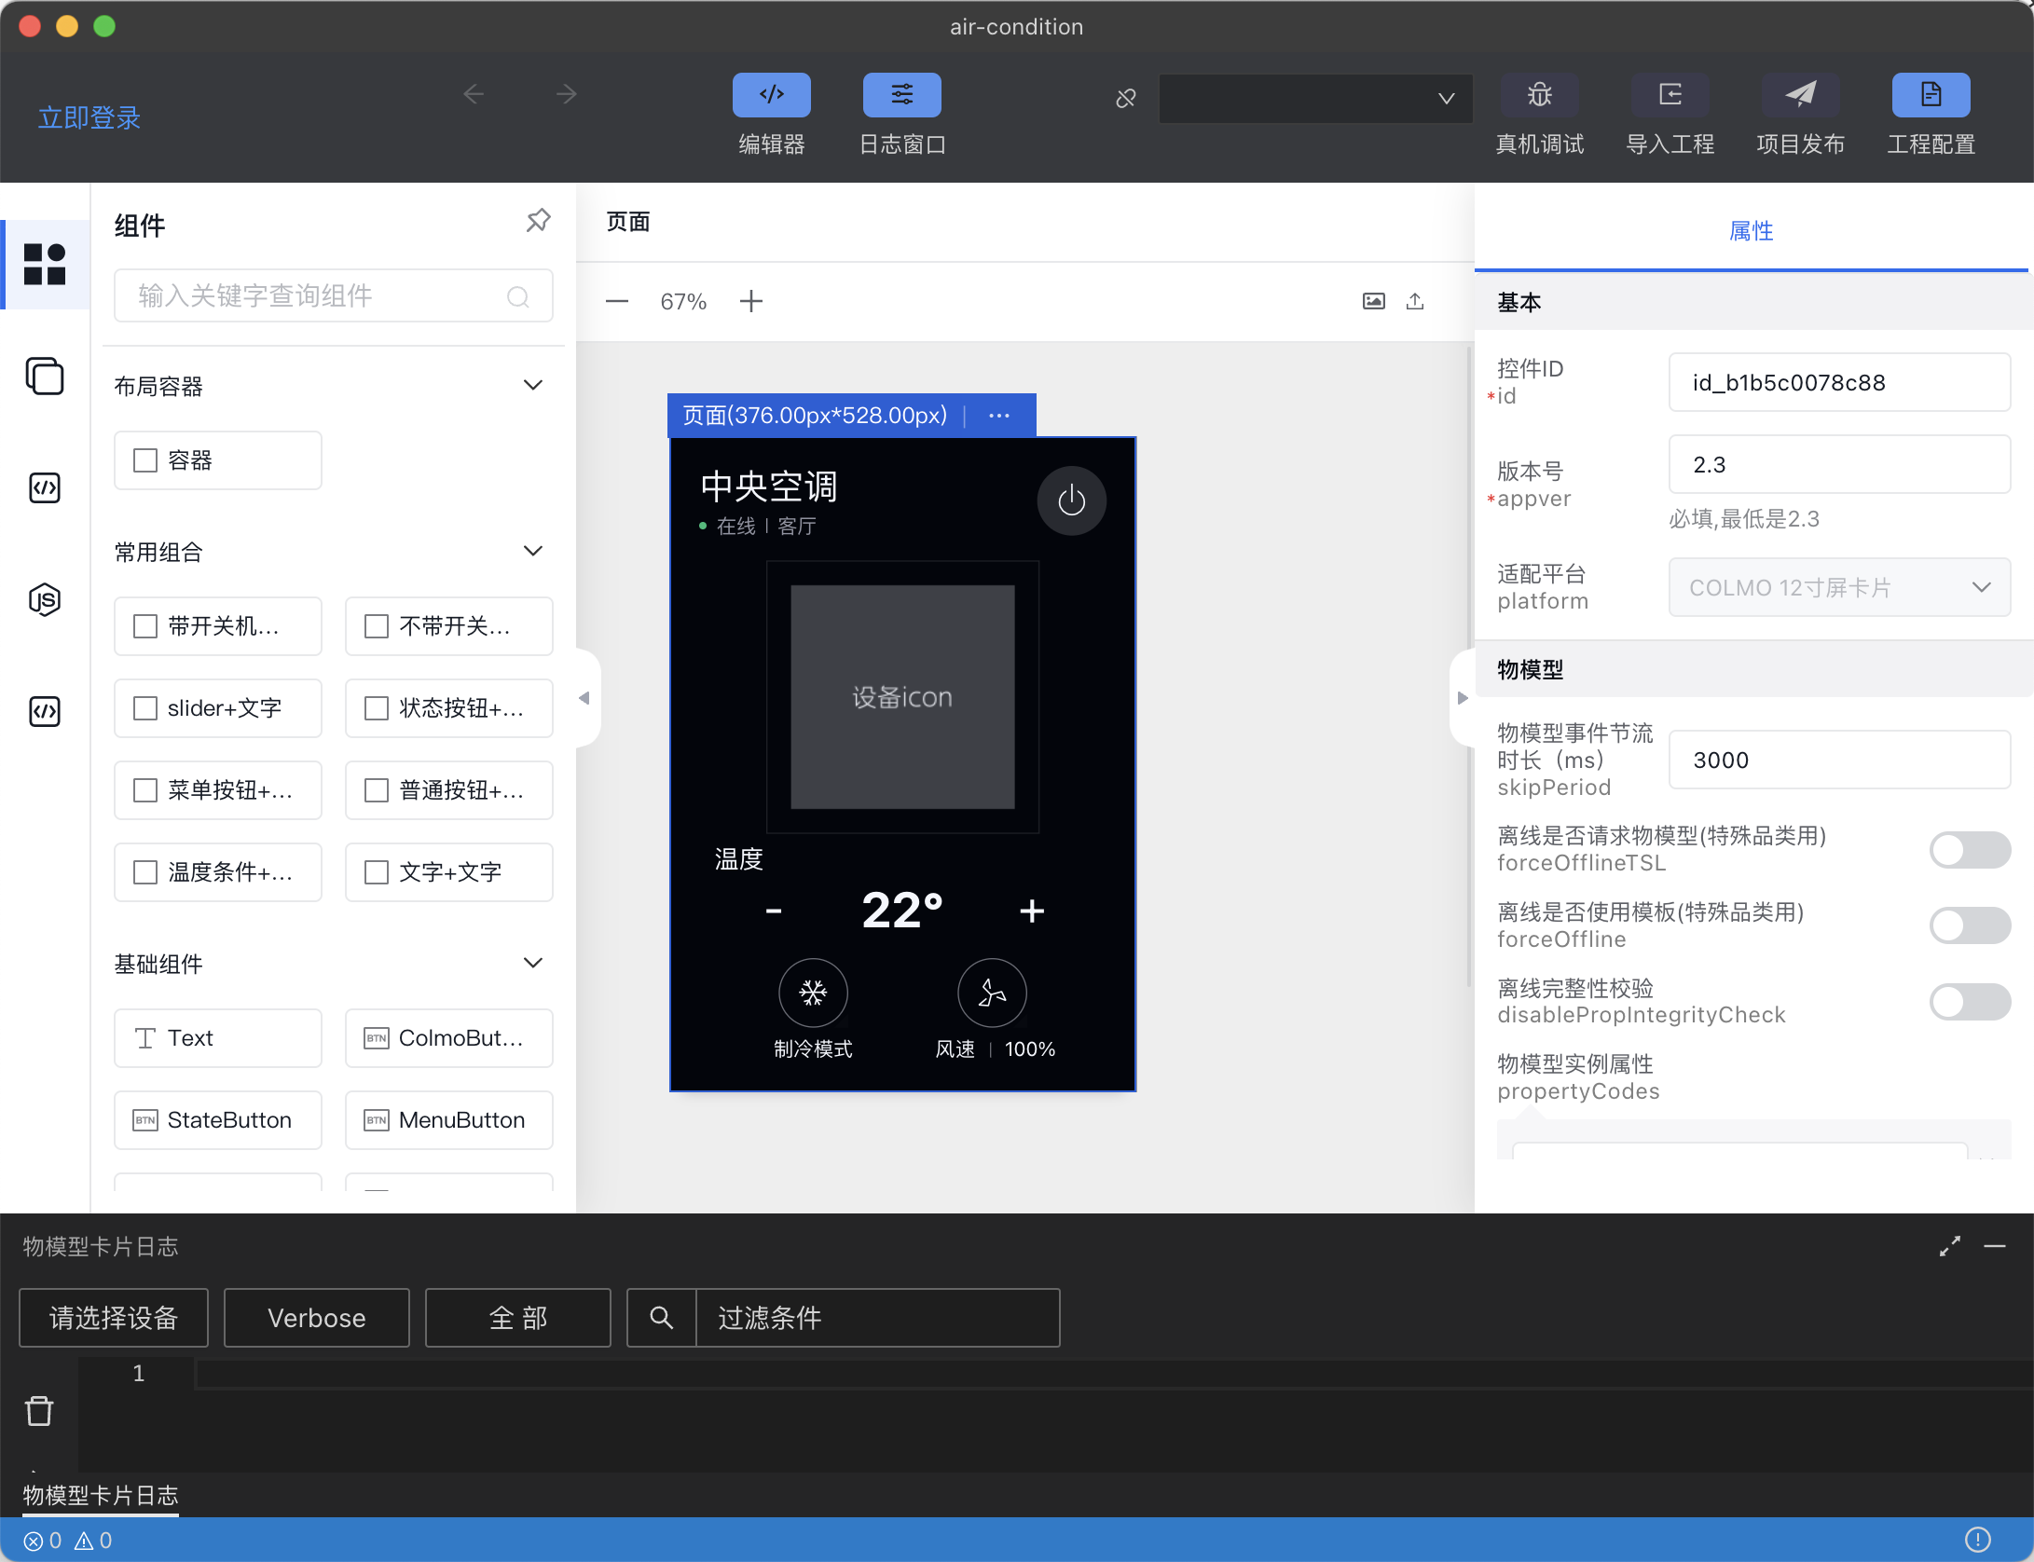Click the 页面 canvas header label
This screenshot has width=2034, height=1562.
click(628, 222)
